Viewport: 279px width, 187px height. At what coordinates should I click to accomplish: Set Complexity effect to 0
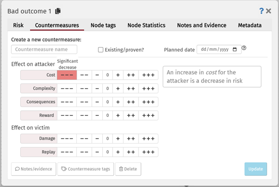click(x=107, y=89)
